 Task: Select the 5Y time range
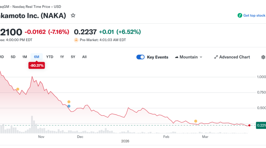[73, 57]
